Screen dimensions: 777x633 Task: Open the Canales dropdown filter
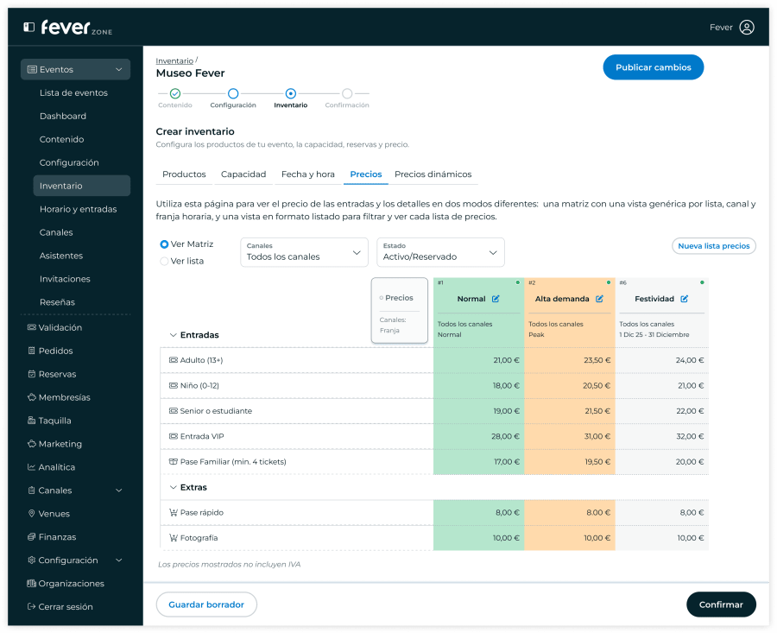tap(303, 252)
